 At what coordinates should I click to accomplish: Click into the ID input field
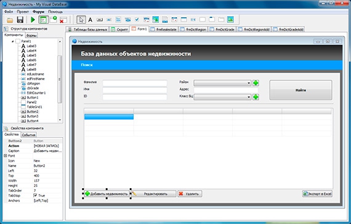tap(135, 97)
